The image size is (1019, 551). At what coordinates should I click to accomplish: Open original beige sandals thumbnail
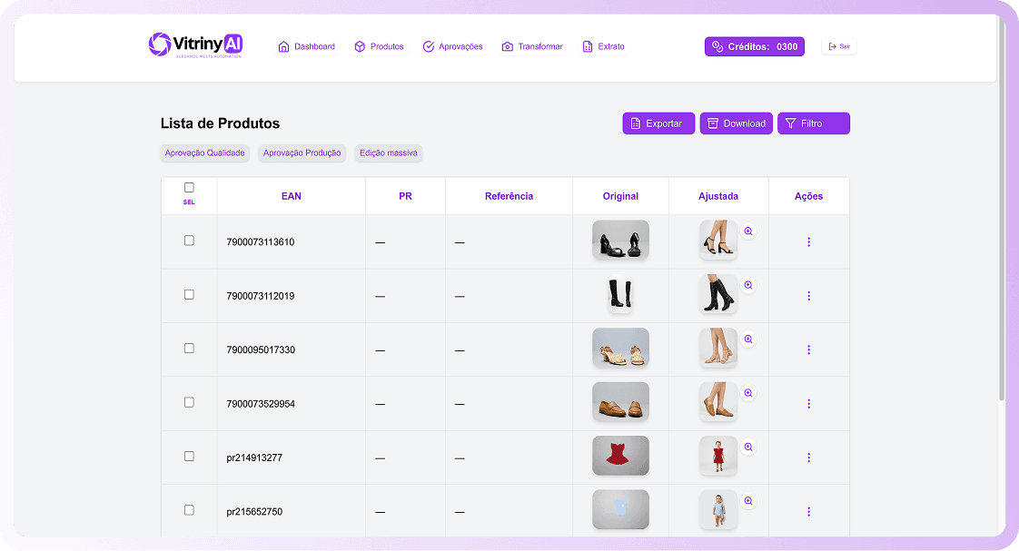point(620,349)
